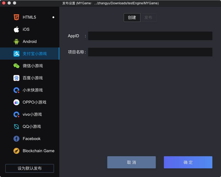Screen dimensions: 221x177
Task: Switch to the 创建 tab
Action: 132,18
